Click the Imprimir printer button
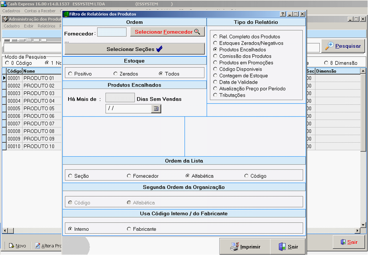The height and width of the screenshot is (255, 368). click(x=245, y=247)
